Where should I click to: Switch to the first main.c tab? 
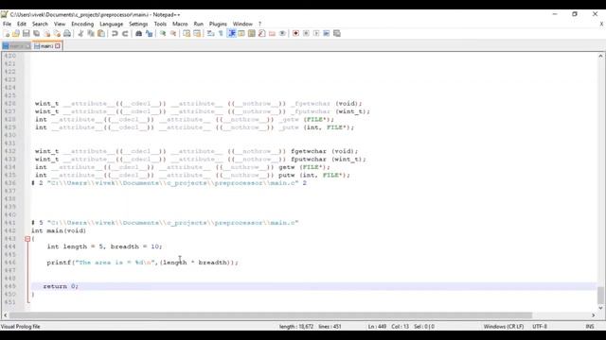[16, 46]
